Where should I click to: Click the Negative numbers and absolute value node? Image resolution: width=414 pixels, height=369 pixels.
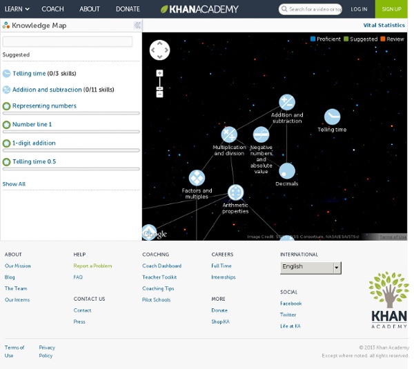pos(261,134)
